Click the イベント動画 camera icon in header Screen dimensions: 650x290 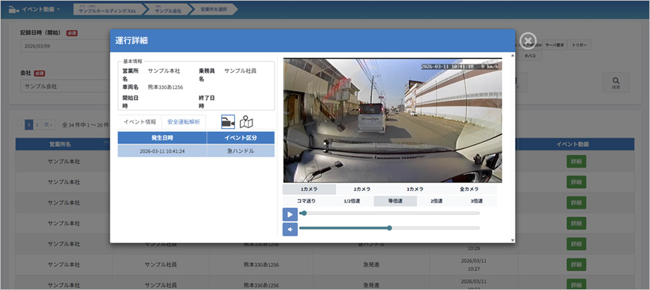[14, 9]
